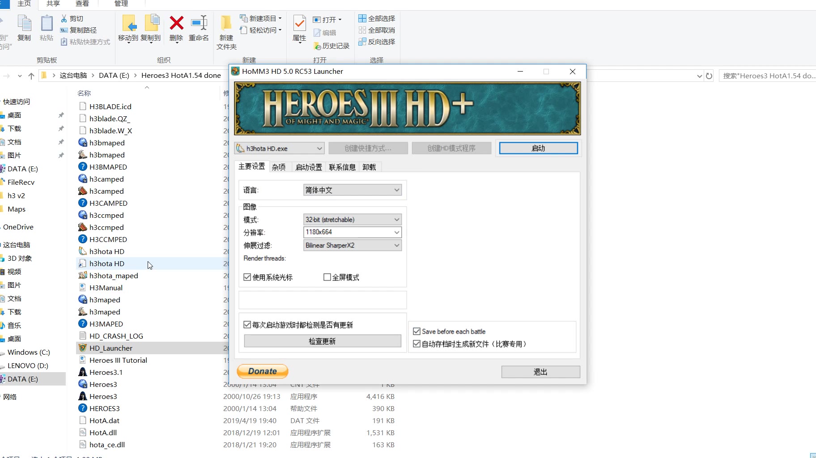Click the Move To folder icon
Viewport: 816px width, 458px height.
coord(128,23)
